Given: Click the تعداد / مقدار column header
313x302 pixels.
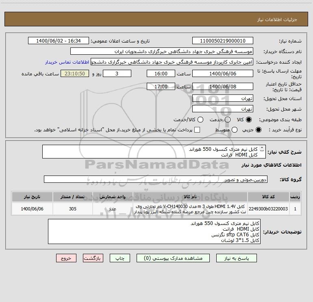Looking at the screenshot, I should coord(73,197).
